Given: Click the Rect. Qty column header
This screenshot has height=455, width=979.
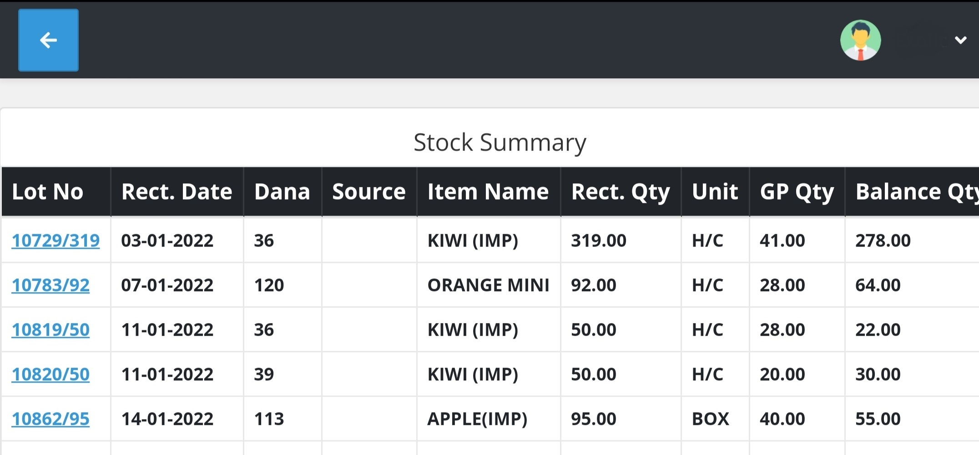Looking at the screenshot, I should click(x=621, y=192).
